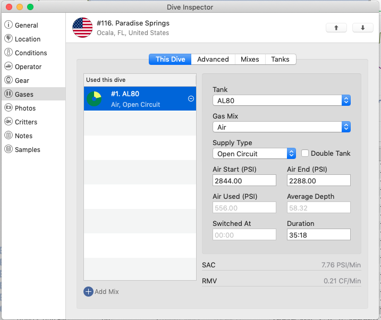The width and height of the screenshot is (381, 320).
Task: Open the Photos camera icon
Action: coord(9,108)
